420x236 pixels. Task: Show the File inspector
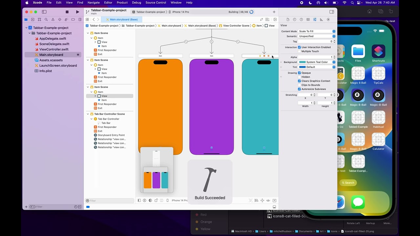(288, 20)
